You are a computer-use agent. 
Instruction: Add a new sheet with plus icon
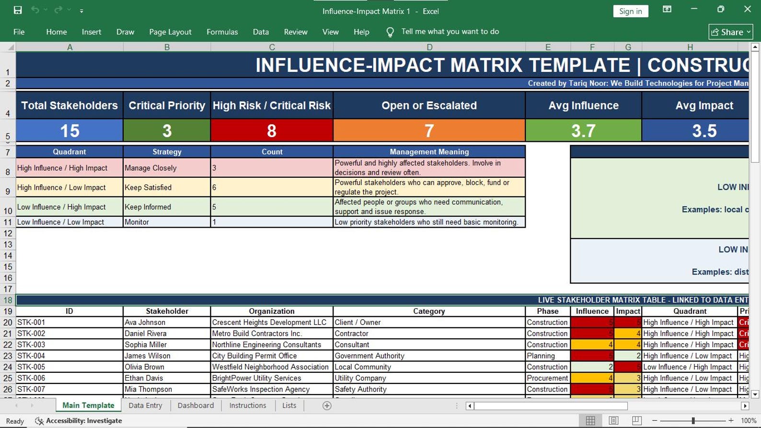pos(327,406)
